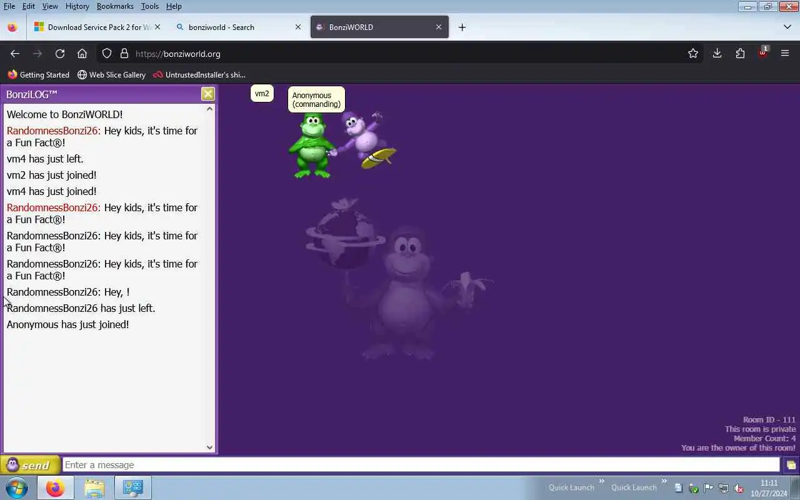The image size is (800, 500).
Task: Click the first tray icon left of USB
Action: click(678, 488)
